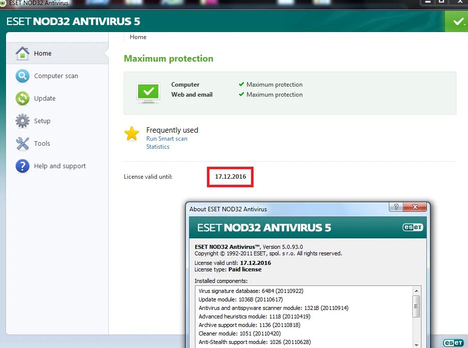Image resolution: width=468 pixels, height=348 pixels.
Task: Click the green Update arrows icon
Action: tap(23, 99)
